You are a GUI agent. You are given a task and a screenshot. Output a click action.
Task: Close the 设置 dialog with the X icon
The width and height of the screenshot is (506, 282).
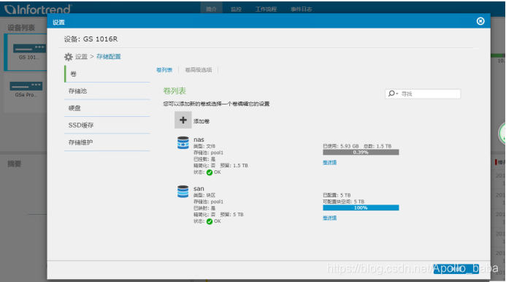[x=480, y=21]
